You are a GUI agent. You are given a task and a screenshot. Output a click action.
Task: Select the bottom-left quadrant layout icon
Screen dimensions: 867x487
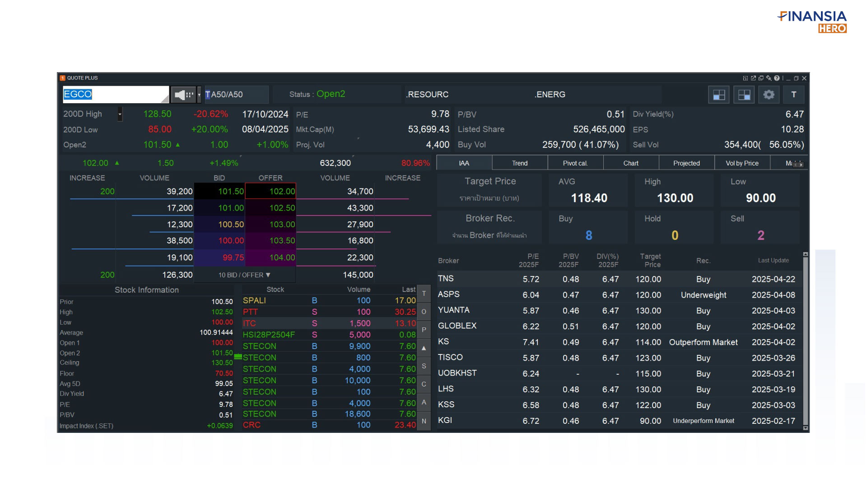(719, 95)
